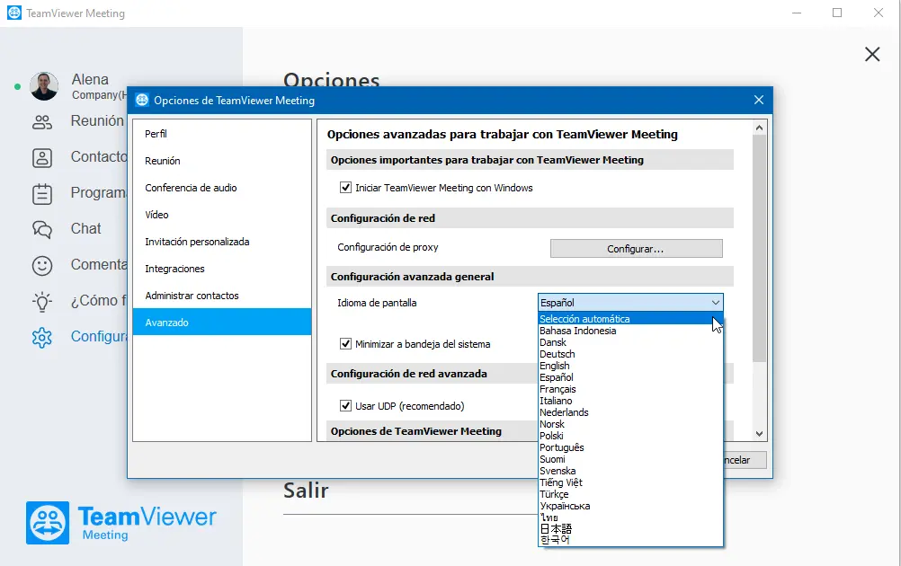The width and height of the screenshot is (901, 566).
Task: Toggle Iniciar TeamViewer Meeting con Windows checkbox
Action: [x=345, y=187]
